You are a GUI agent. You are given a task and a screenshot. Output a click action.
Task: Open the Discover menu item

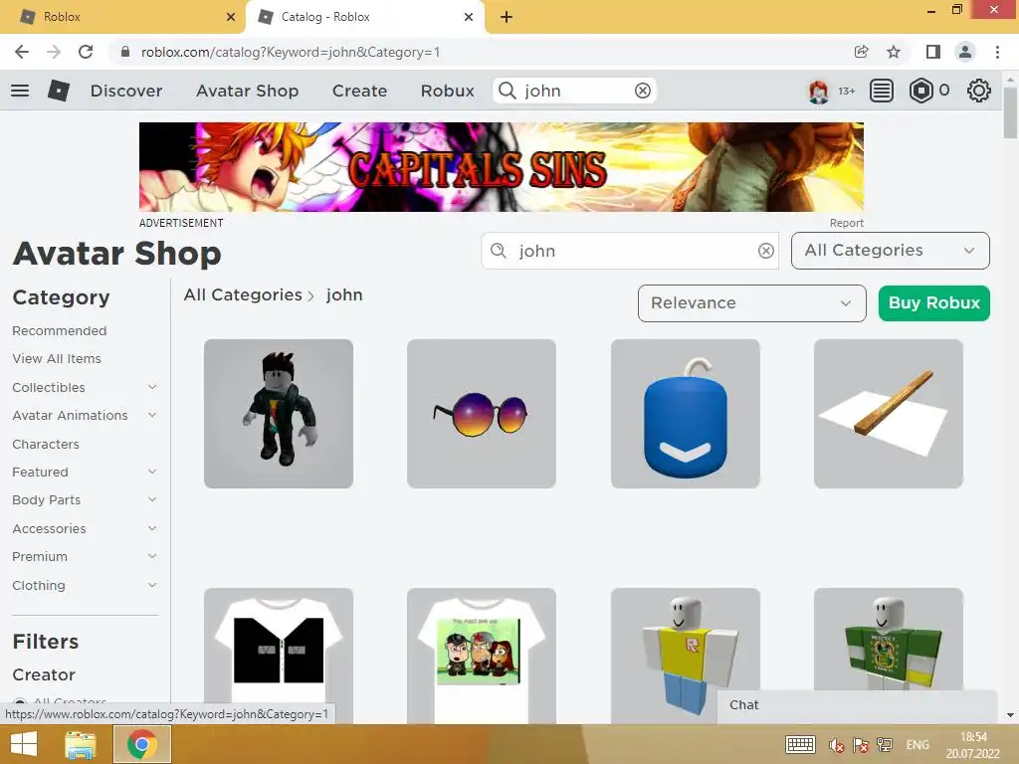pyautogui.click(x=126, y=91)
